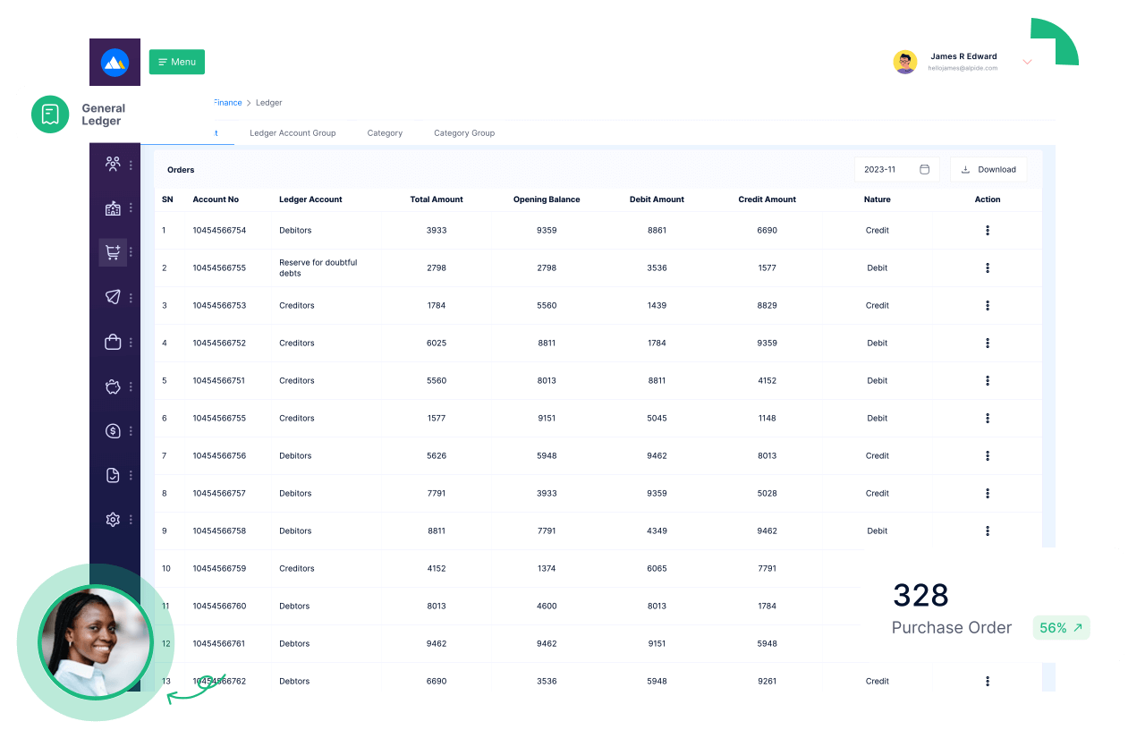Click the Debit Amount column header
1145x730 pixels.
[657, 199]
